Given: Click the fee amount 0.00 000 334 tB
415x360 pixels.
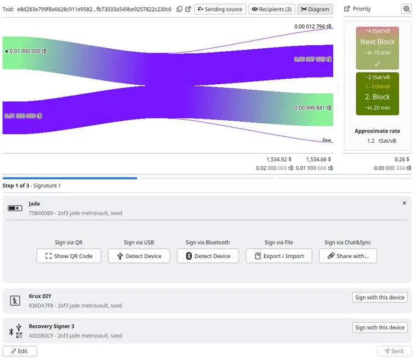Looking at the screenshot, I should click(x=392, y=168).
